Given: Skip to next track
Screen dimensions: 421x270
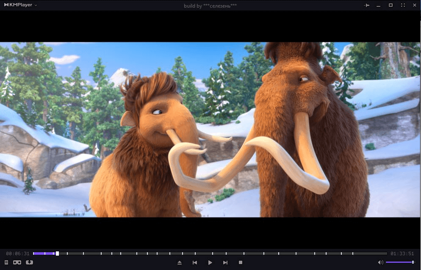Looking at the screenshot, I should [225, 262].
